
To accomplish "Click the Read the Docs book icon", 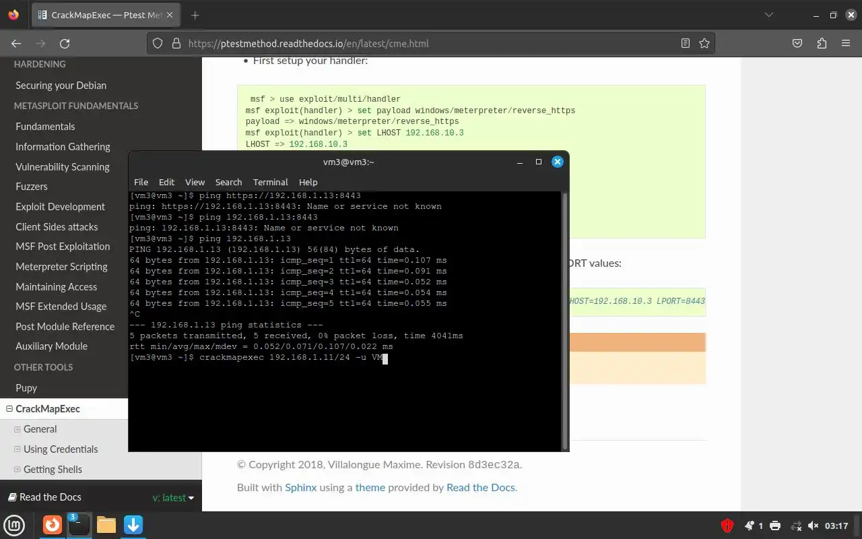I will [x=11, y=497].
